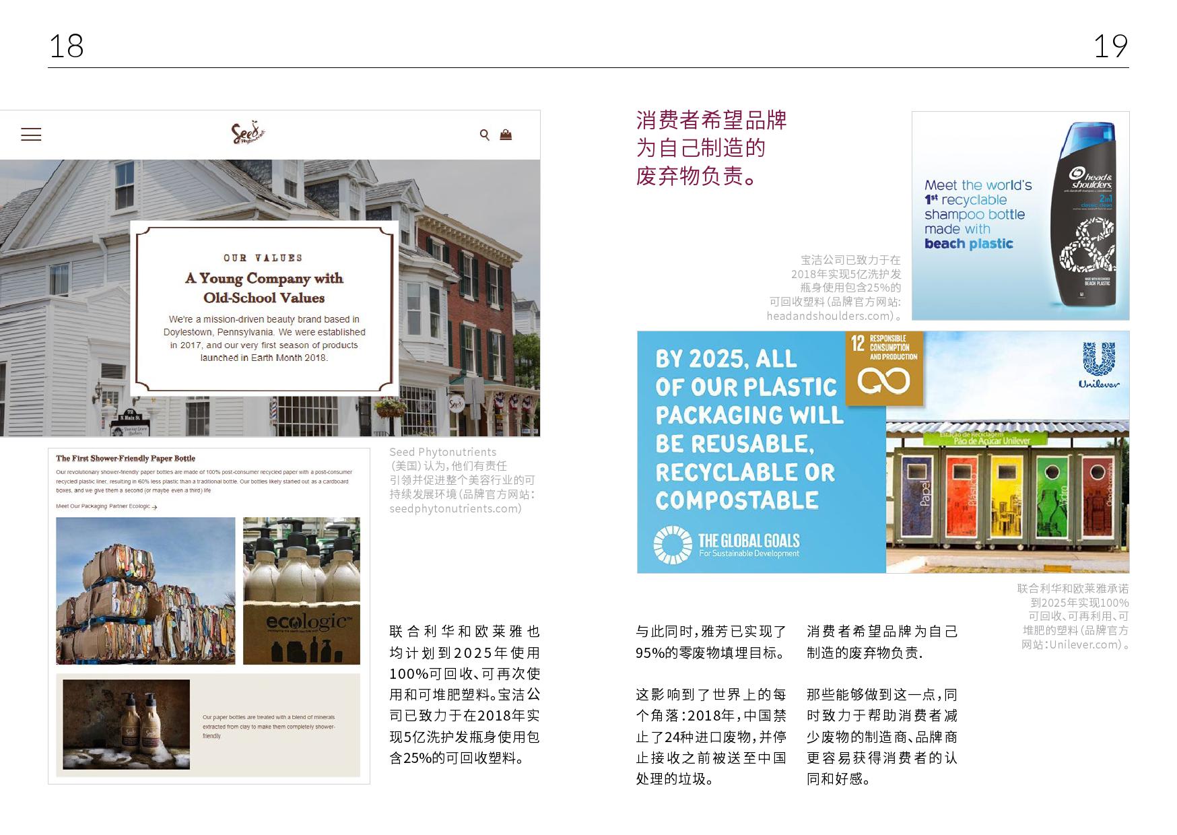Click the ecologic paper bottles photo
Viewport: 1177px width, 835px height.
pyautogui.click(x=302, y=591)
